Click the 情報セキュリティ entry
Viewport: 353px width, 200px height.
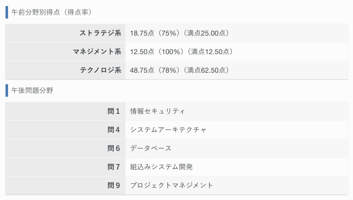[157, 111]
